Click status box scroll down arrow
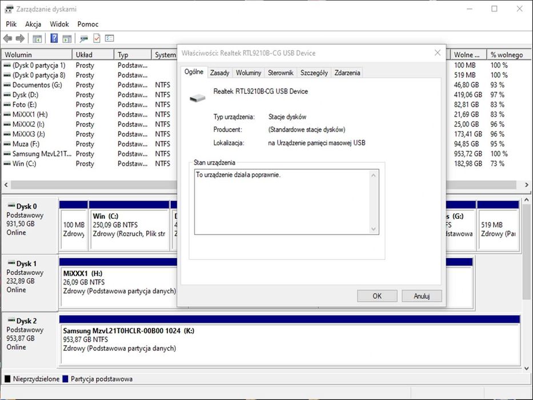The height and width of the screenshot is (400, 533). (x=374, y=229)
